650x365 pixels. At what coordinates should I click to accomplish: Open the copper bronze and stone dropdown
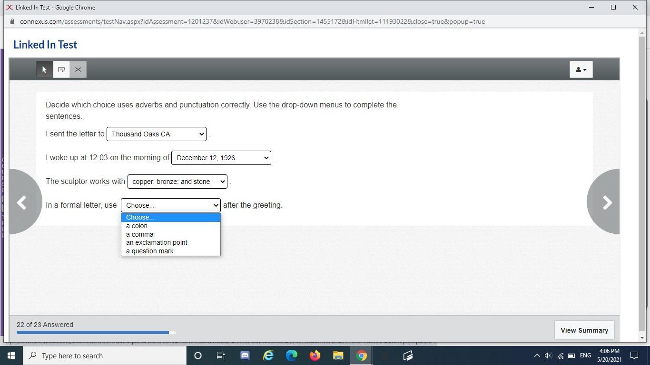pos(177,182)
